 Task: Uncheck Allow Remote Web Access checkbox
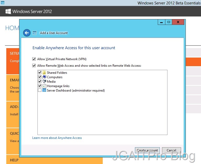point(34,66)
